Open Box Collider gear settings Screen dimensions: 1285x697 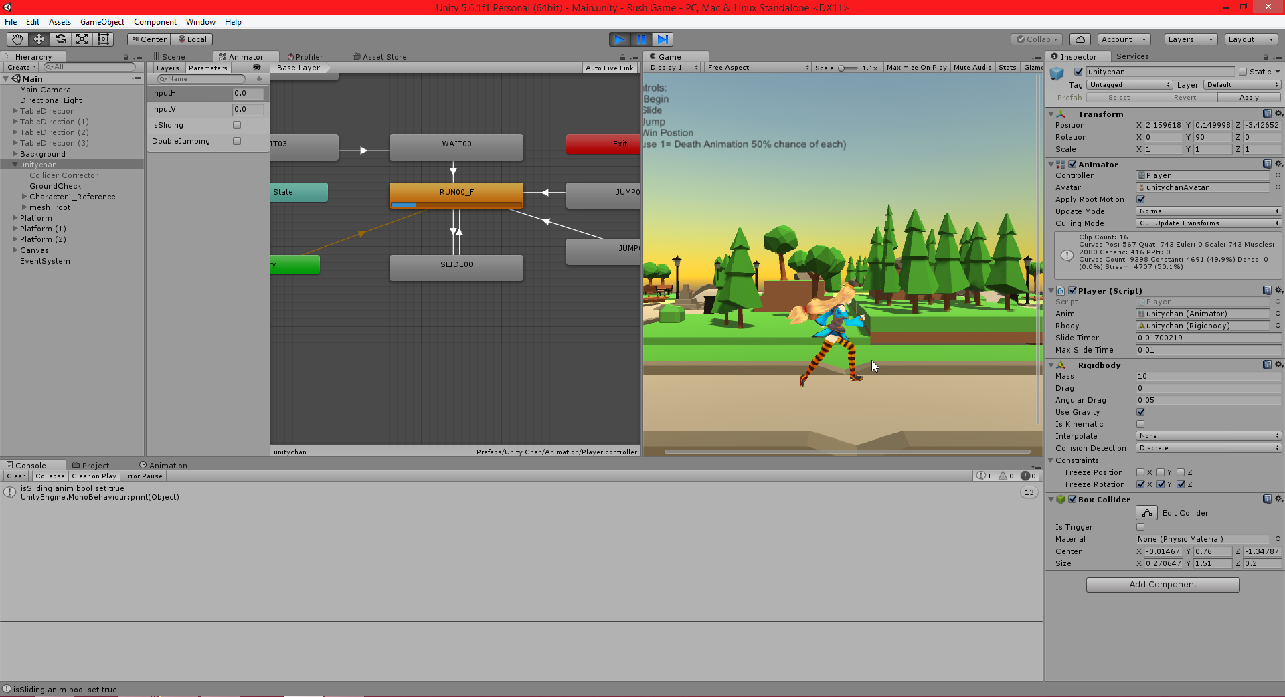tap(1278, 499)
